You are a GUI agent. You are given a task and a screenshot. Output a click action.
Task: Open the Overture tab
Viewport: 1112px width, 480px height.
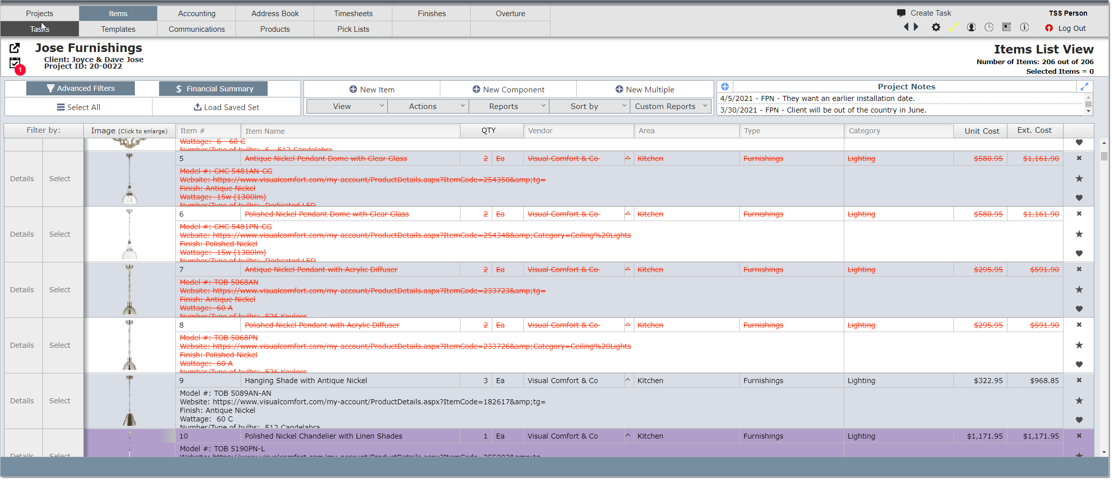(x=510, y=14)
